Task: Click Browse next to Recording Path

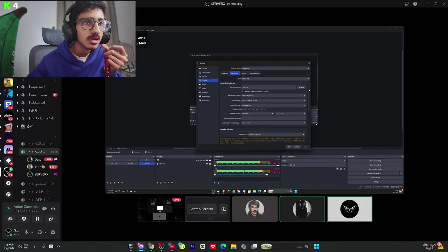Action: (x=301, y=87)
